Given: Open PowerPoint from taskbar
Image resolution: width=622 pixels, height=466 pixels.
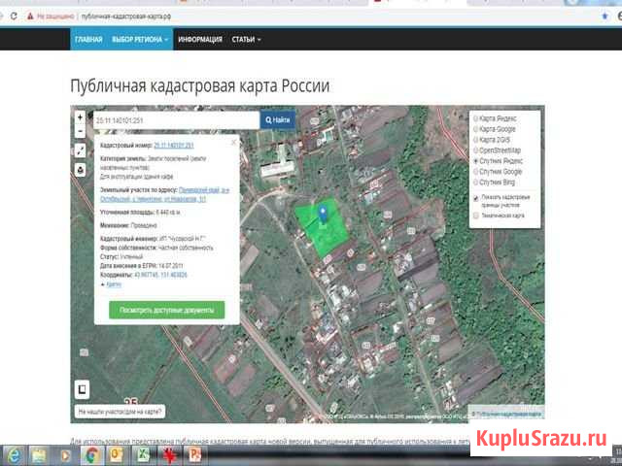Looking at the screenshot, I should click(x=194, y=456).
